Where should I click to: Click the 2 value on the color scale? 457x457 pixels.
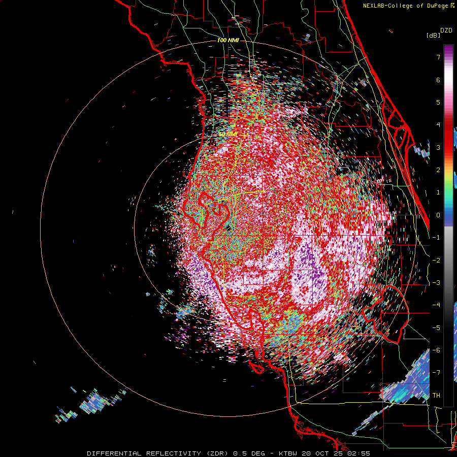[438, 170]
